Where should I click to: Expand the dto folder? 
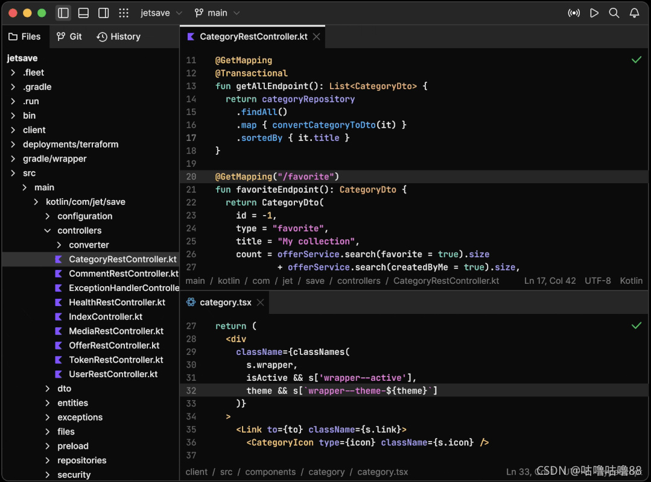[x=48, y=389]
